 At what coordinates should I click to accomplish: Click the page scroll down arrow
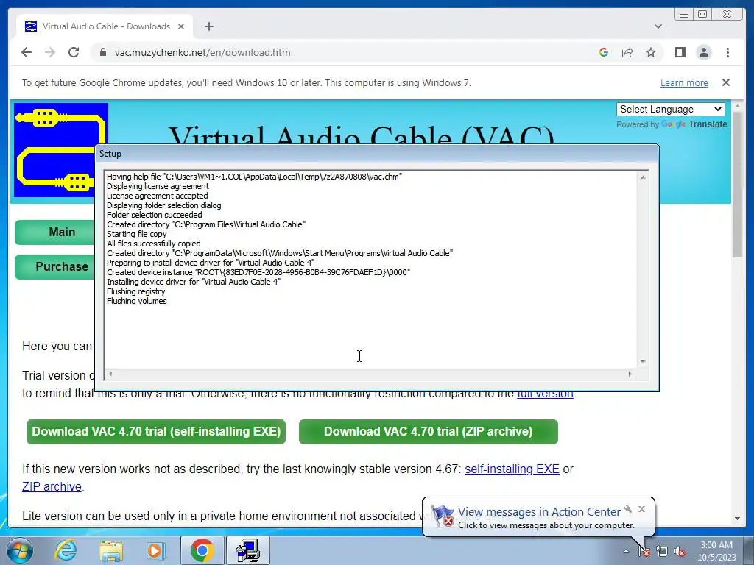click(737, 519)
